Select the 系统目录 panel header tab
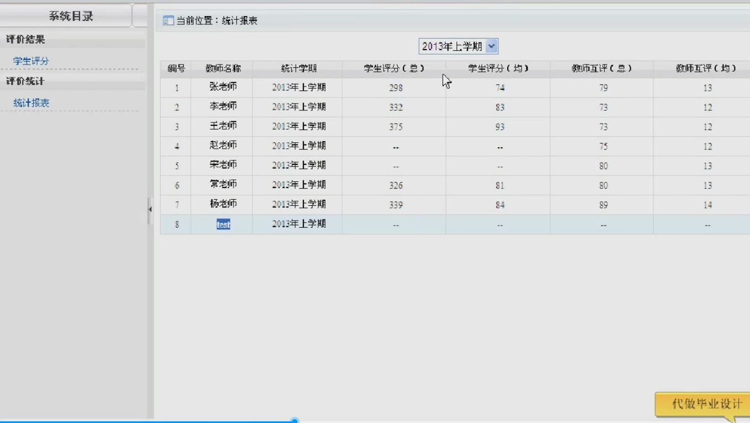The width and height of the screenshot is (750, 423). point(71,16)
